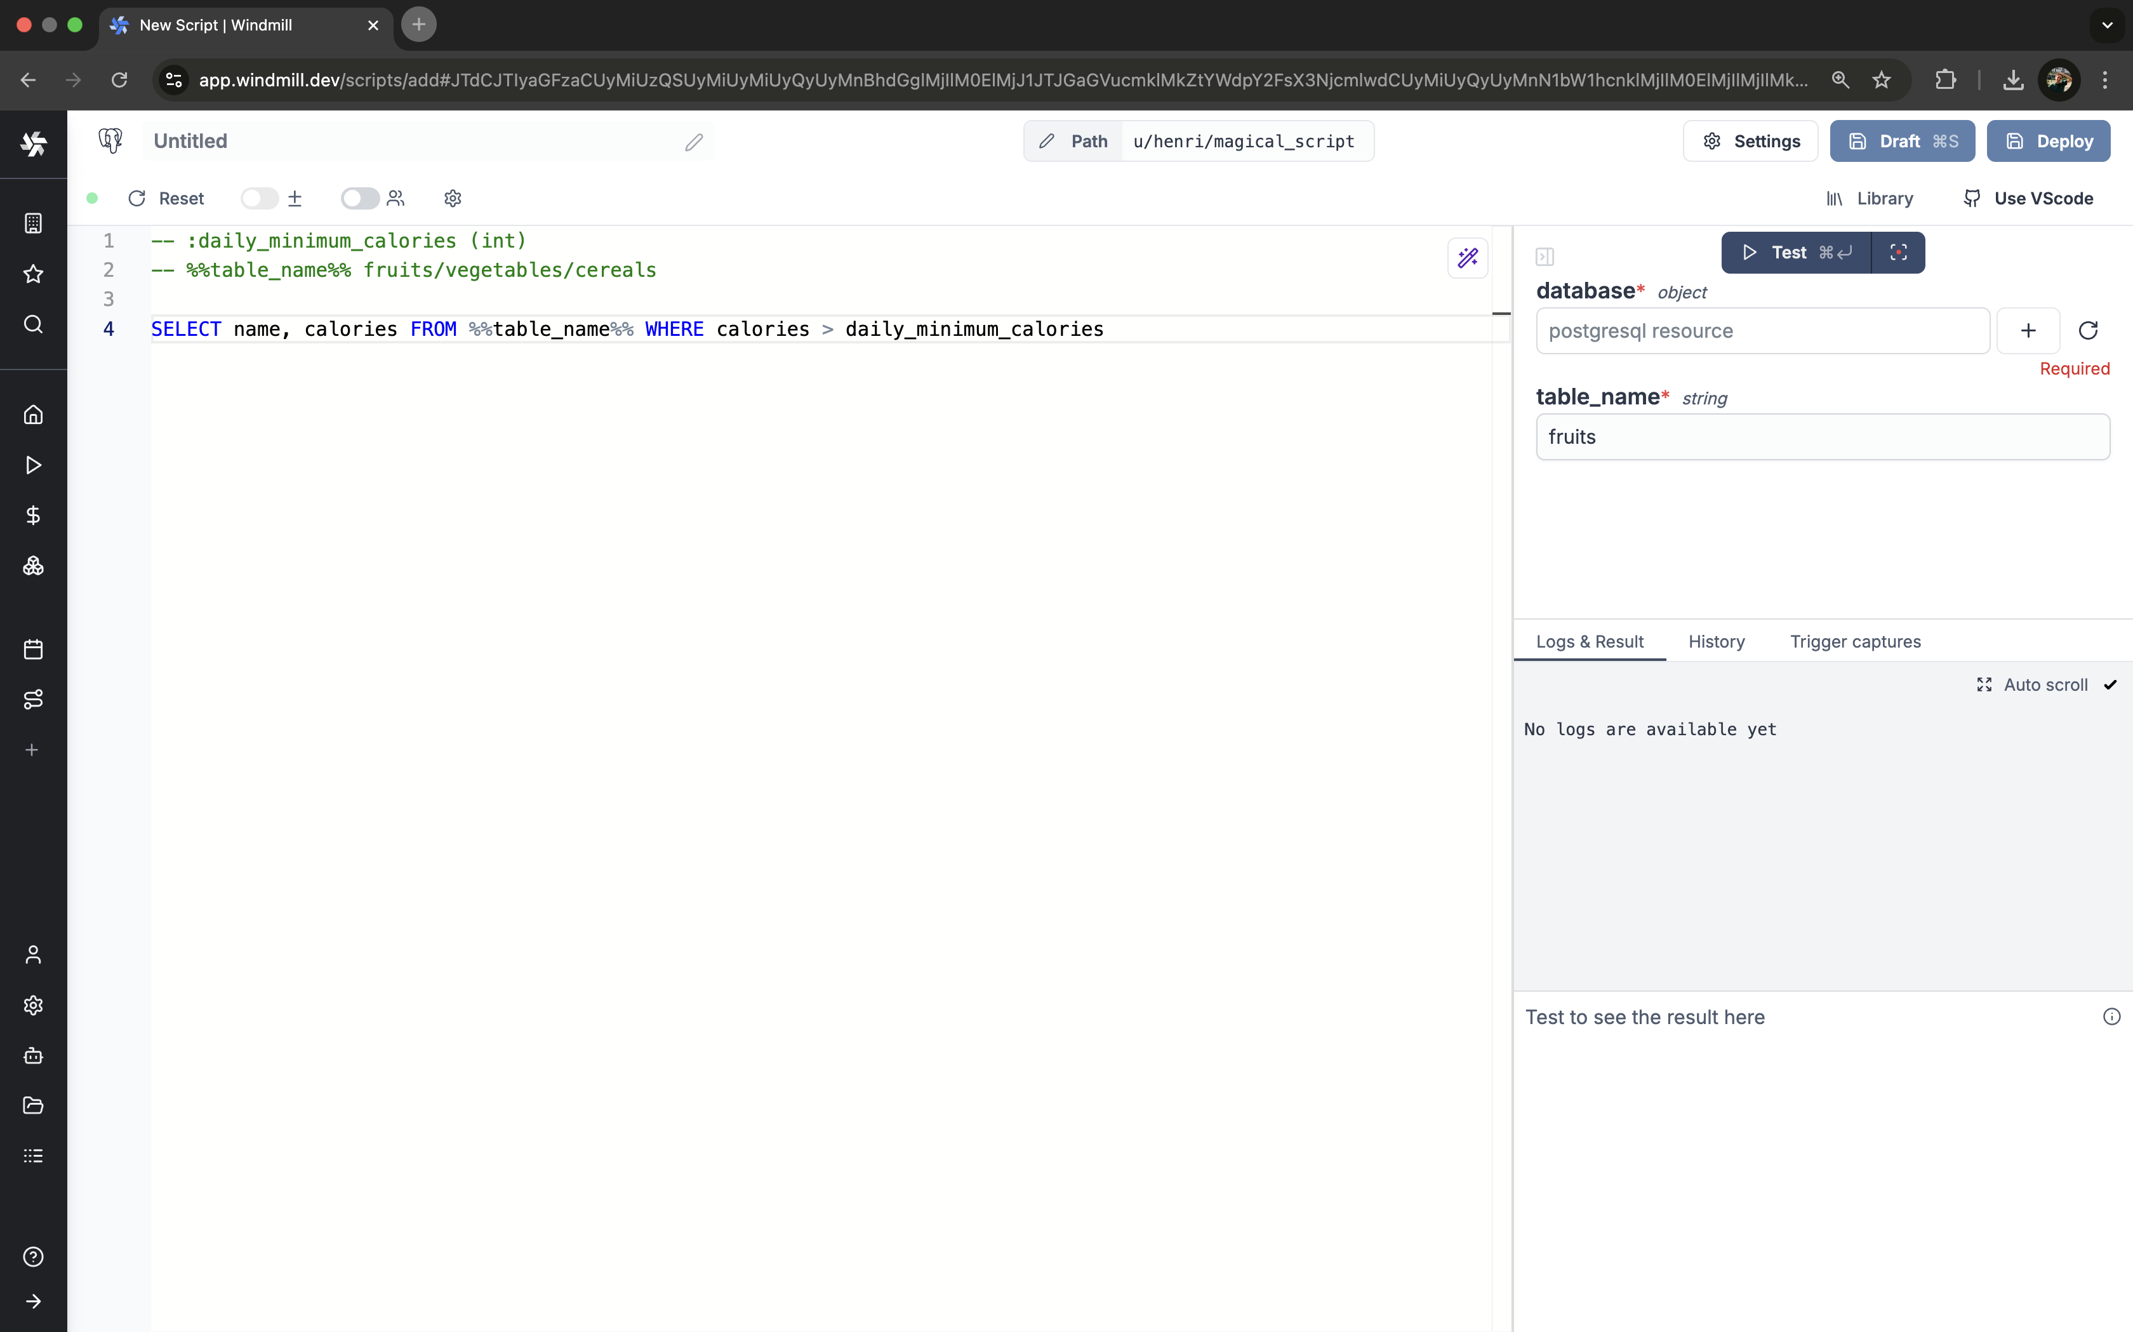Click the Deploy button
Screen dimensions: 2133x1332
tap(2049, 141)
